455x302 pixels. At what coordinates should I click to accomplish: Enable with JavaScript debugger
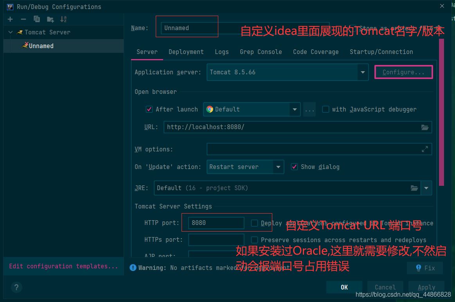click(326, 109)
